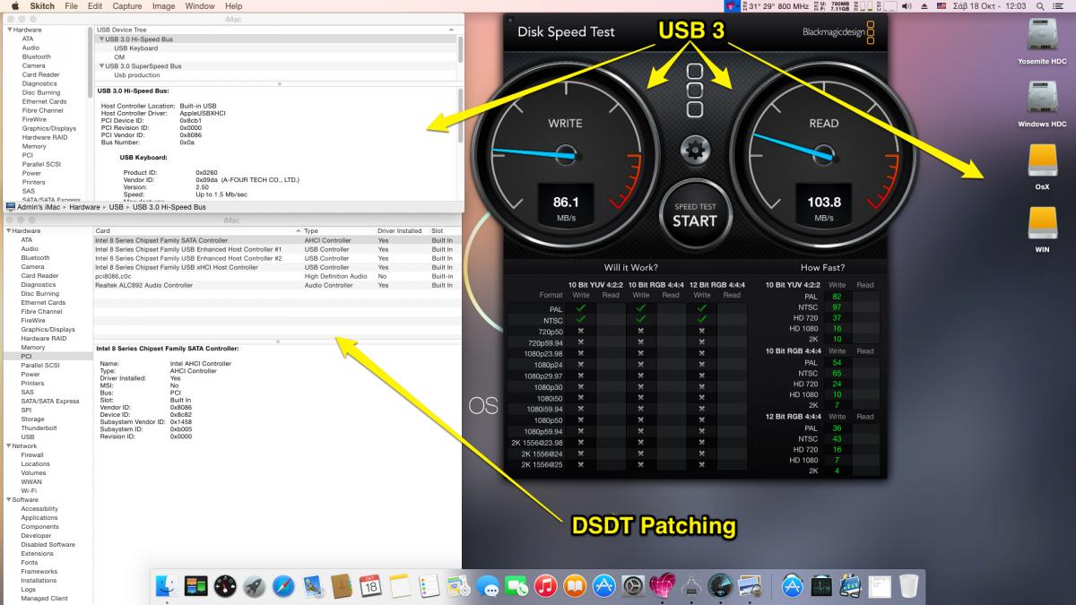
Task: Open System Preferences gear in Dock
Action: (x=633, y=586)
